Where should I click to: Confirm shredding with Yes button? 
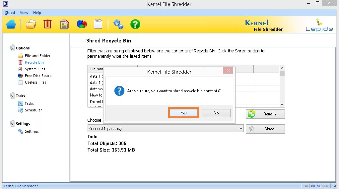point(183,113)
